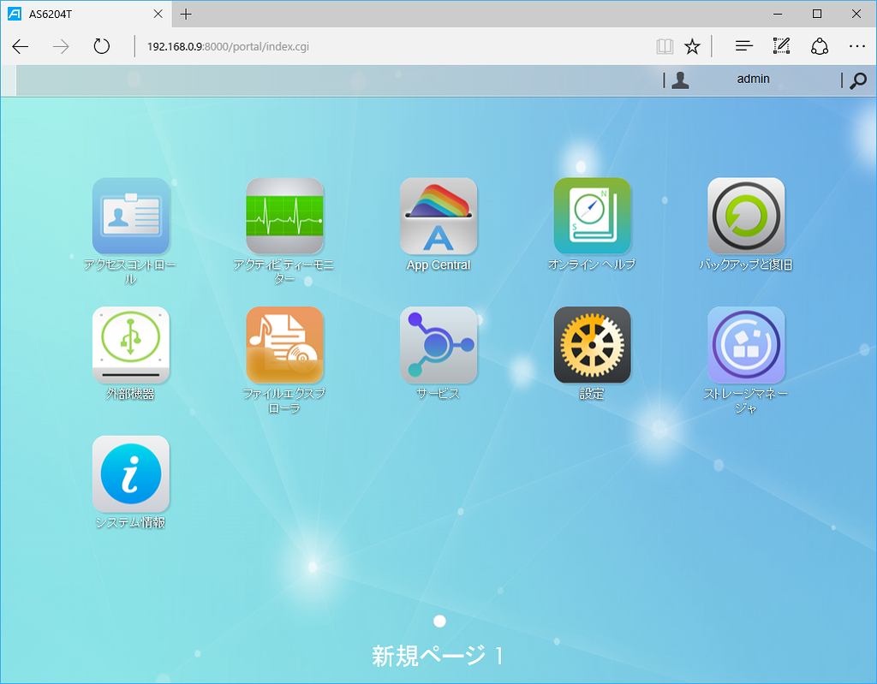Viewport: 877px width, 684px height.
Task: Click the user silhouette icon
Action: coord(680,80)
